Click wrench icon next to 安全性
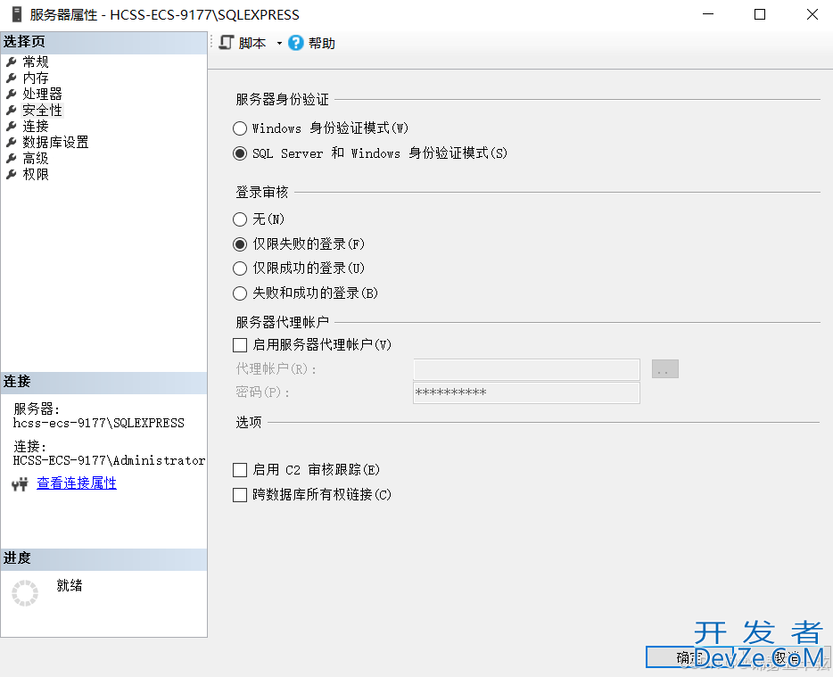The image size is (833, 677). (12, 110)
